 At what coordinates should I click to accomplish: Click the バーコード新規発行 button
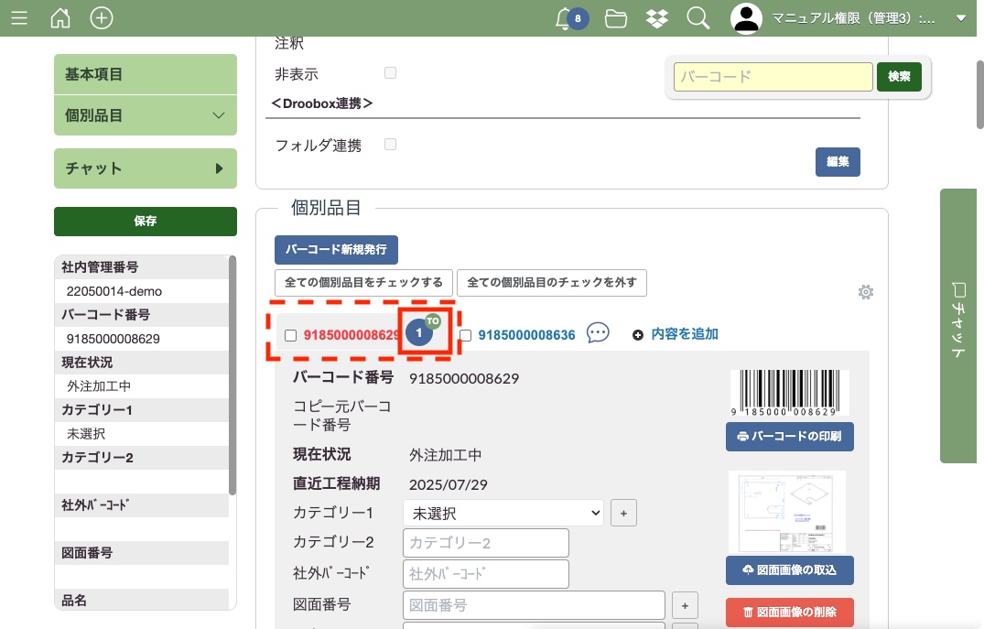tap(336, 249)
